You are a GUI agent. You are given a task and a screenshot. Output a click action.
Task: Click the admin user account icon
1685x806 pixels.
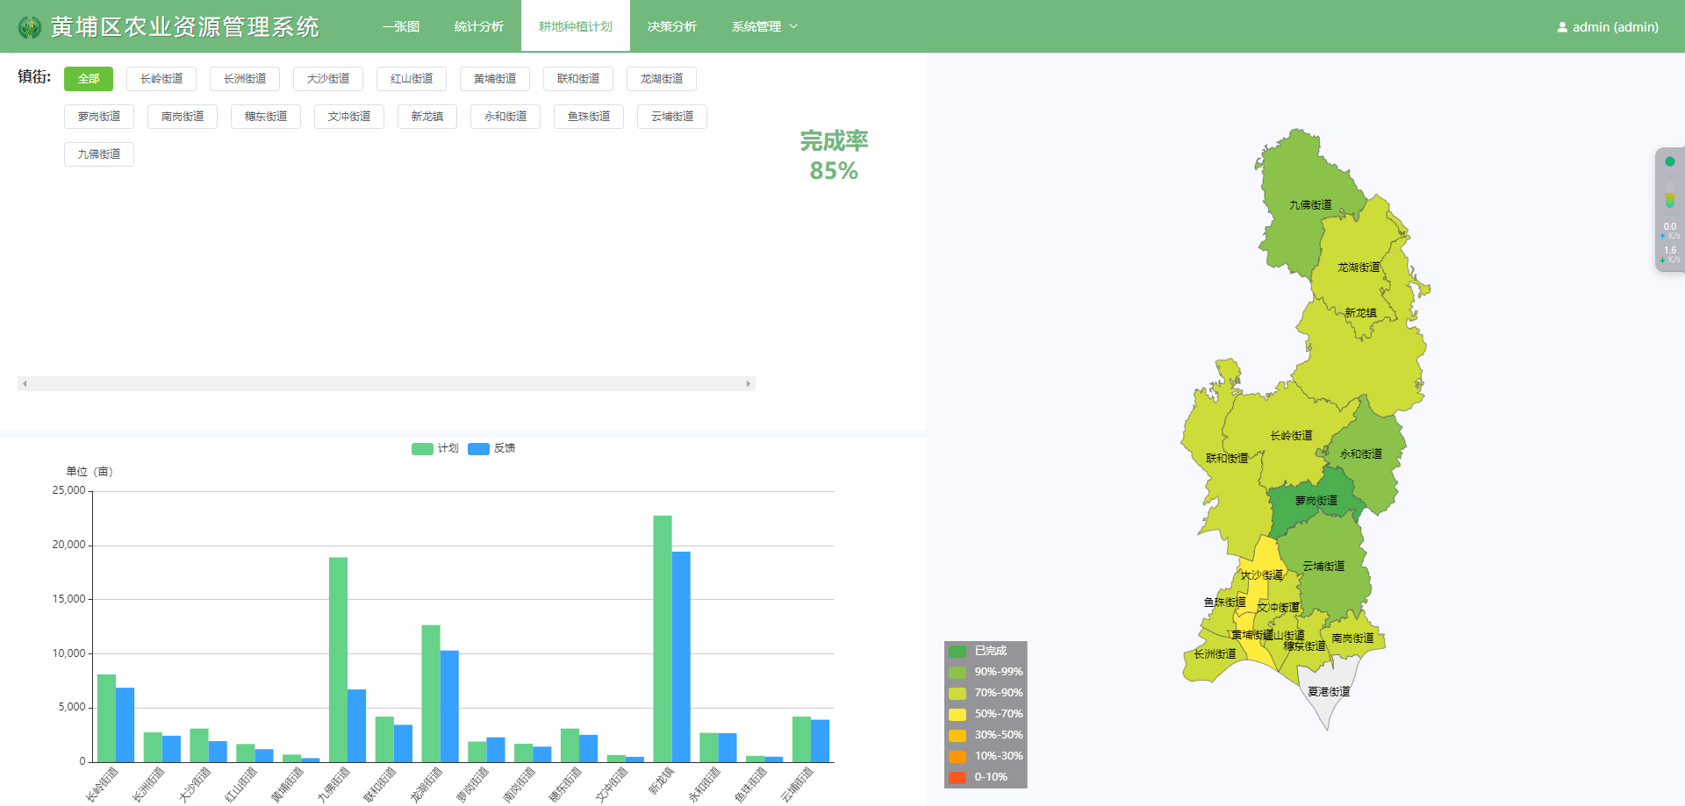(1561, 26)
